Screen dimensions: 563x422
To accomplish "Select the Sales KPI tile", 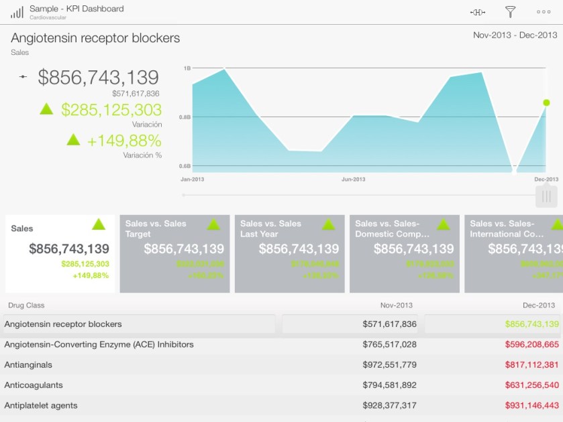I will pos(60,253).
